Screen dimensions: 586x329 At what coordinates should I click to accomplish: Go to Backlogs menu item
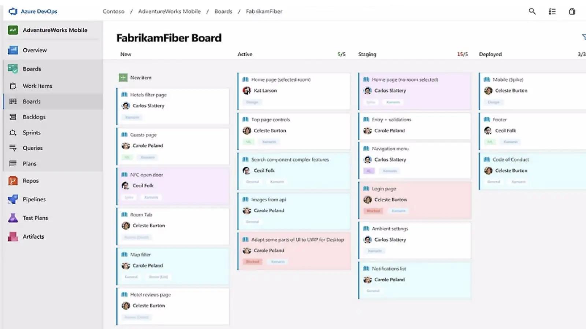point(34,117)
